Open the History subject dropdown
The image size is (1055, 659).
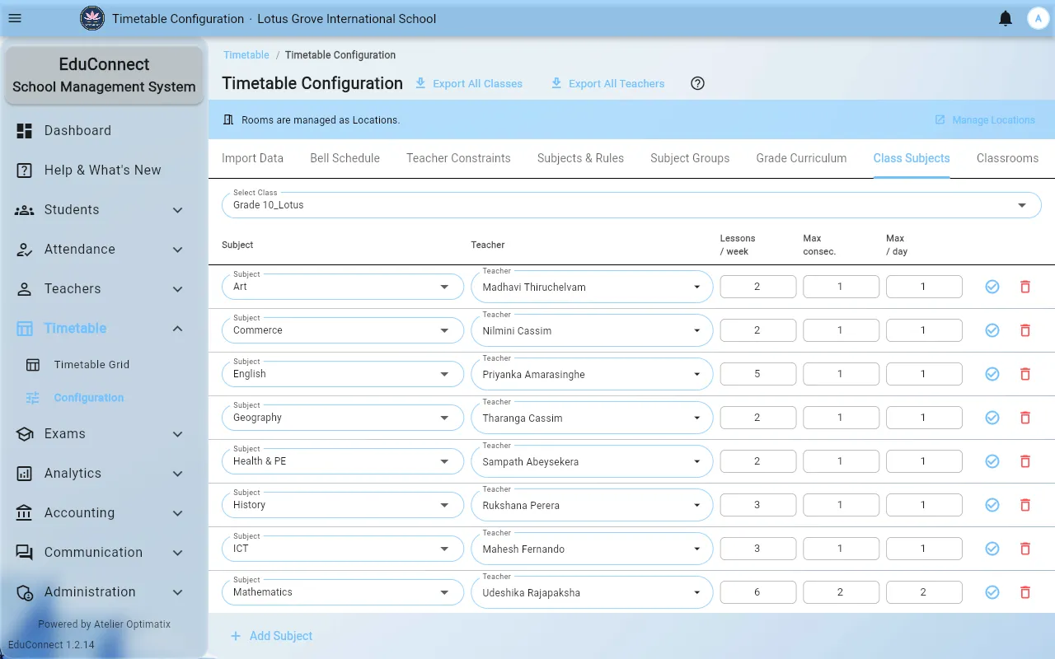[343, 505]
